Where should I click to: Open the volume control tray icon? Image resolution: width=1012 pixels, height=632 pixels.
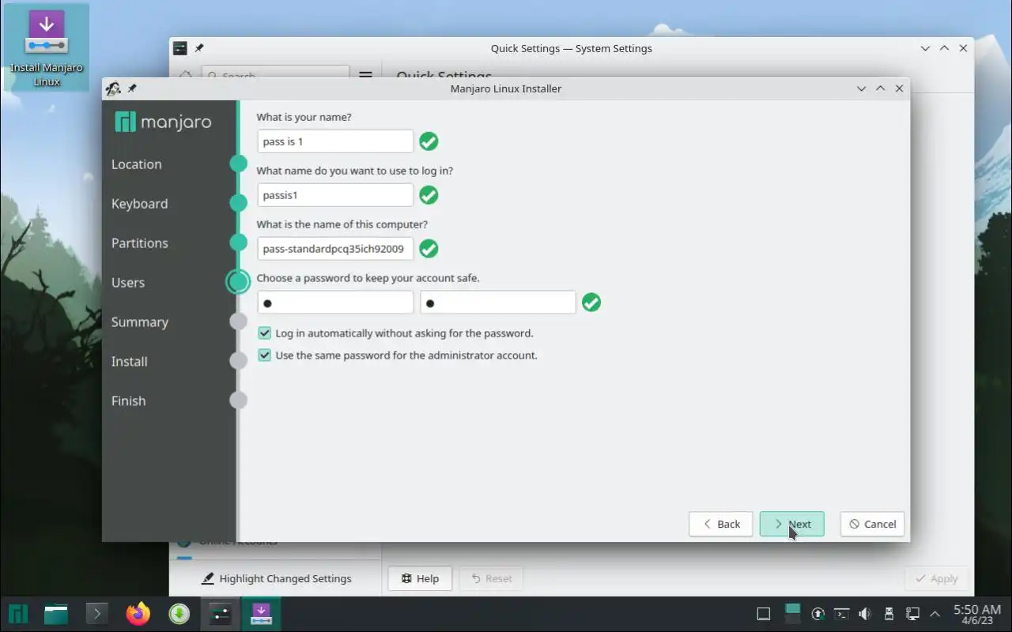point(865,614)
